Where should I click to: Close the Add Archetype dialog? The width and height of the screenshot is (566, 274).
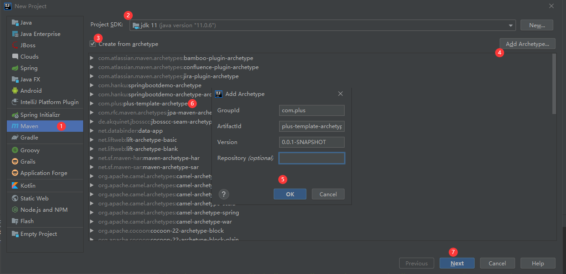(x=341, y=94)
